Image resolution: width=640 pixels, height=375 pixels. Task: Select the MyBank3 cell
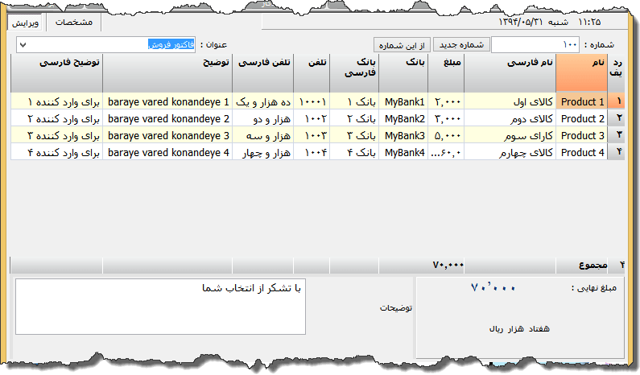coord(405,135)
